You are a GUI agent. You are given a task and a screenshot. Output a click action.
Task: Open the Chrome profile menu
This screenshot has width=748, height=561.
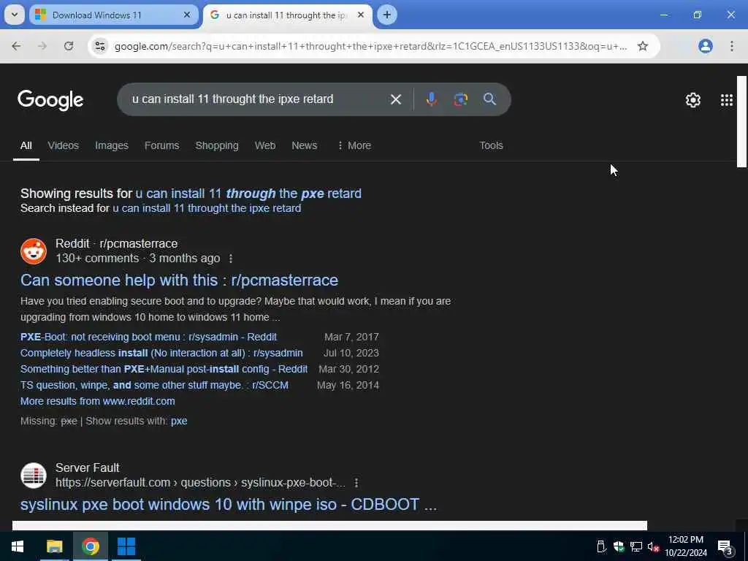(x=706, y=46)
